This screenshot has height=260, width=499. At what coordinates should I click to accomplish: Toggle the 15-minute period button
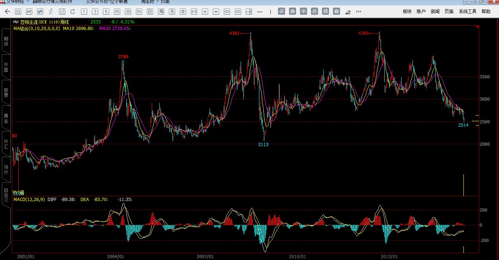[117, 12]
